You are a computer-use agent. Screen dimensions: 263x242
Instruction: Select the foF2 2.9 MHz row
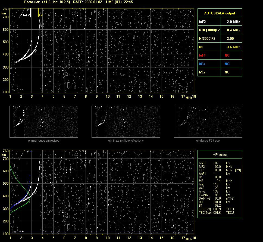[x=220, y=21]
